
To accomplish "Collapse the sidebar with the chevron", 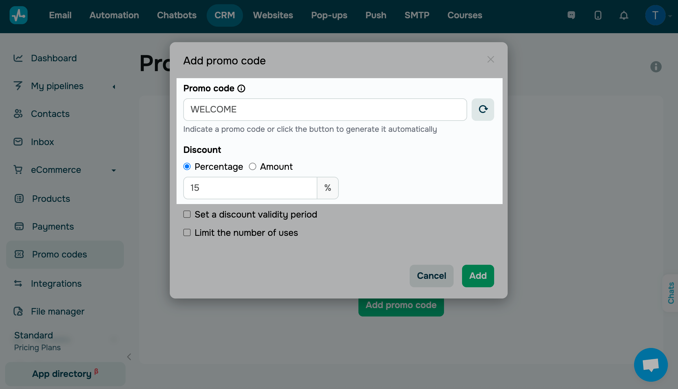I will (129, 357).
